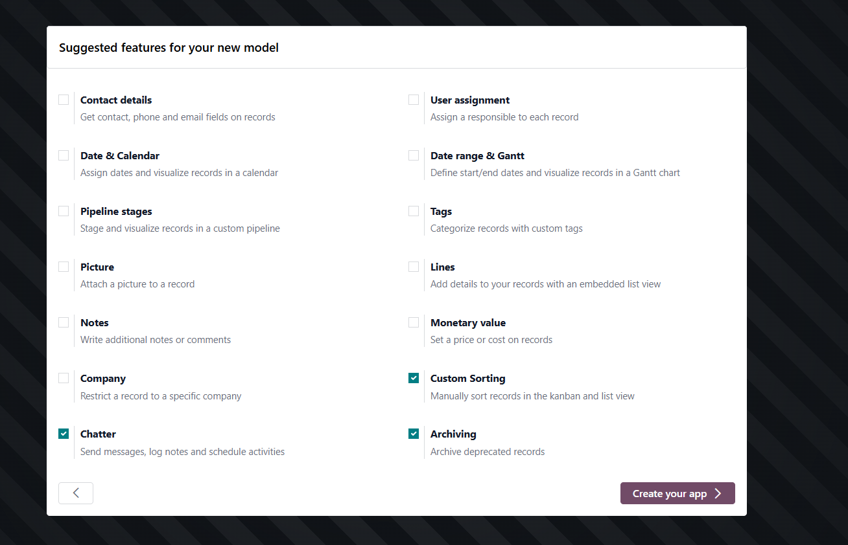
Task: Check the Tags feature box
Action: coord(414,211)
